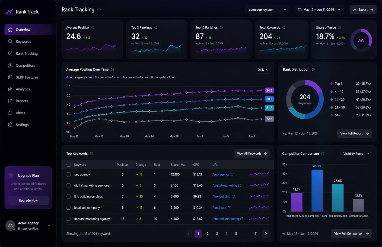
Task: Sort table by Search Vol. column header
Action: point(178,165)
